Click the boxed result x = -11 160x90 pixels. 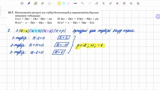click(x=62, y=44)
